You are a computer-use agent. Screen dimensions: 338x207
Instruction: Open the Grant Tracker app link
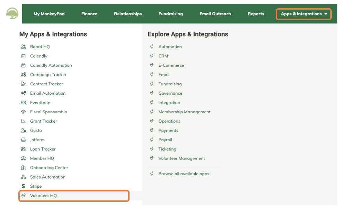pos(44,121)
